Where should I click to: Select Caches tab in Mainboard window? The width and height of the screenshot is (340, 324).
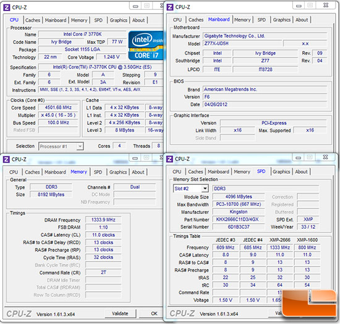click(196, 20)
